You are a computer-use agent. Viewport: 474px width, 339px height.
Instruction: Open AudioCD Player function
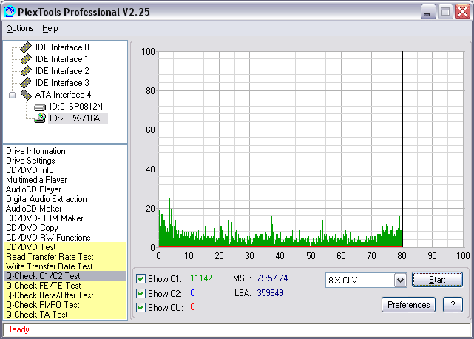tap(33, 189)
